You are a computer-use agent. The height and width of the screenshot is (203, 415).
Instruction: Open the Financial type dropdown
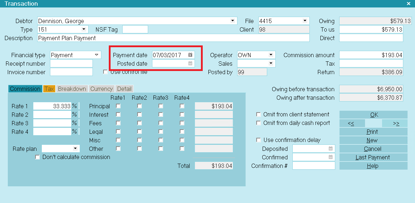97,55
